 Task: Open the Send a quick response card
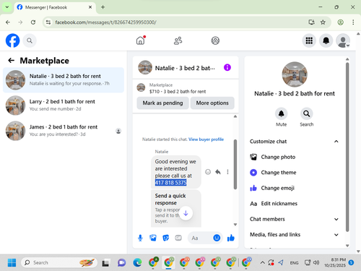coord(176,209)
